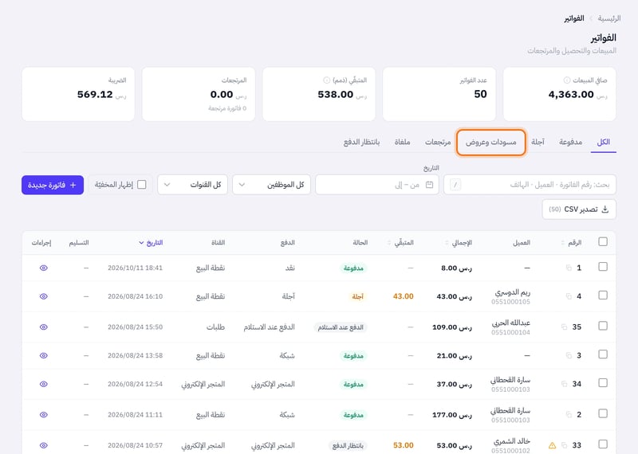Select invoice 33 checkbox

tap(603, 444)
